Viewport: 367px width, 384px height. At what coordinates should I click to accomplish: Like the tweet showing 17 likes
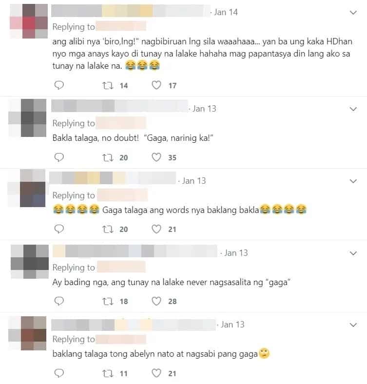(156, 85)
